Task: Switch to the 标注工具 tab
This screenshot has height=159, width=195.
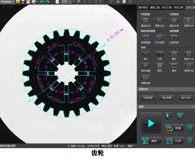Action: pos(167,8)
